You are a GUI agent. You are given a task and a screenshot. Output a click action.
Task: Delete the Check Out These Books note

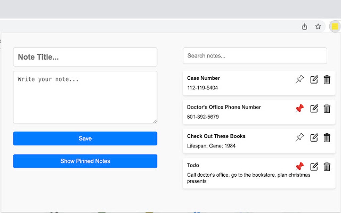click(x=327, y=137)
